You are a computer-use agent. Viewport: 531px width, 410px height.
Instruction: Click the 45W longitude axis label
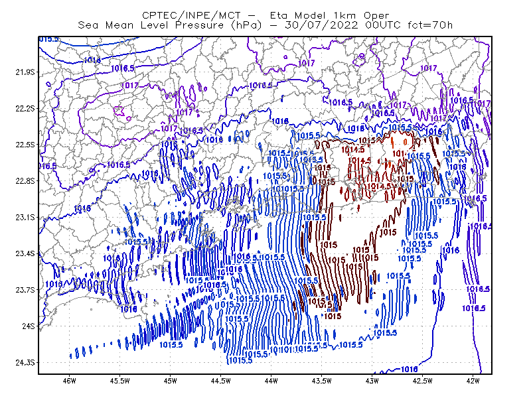click(x=171, y=381)
